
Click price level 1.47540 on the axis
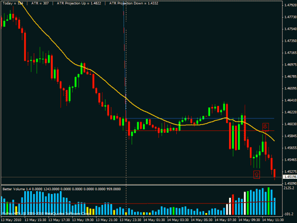[290, 29]
